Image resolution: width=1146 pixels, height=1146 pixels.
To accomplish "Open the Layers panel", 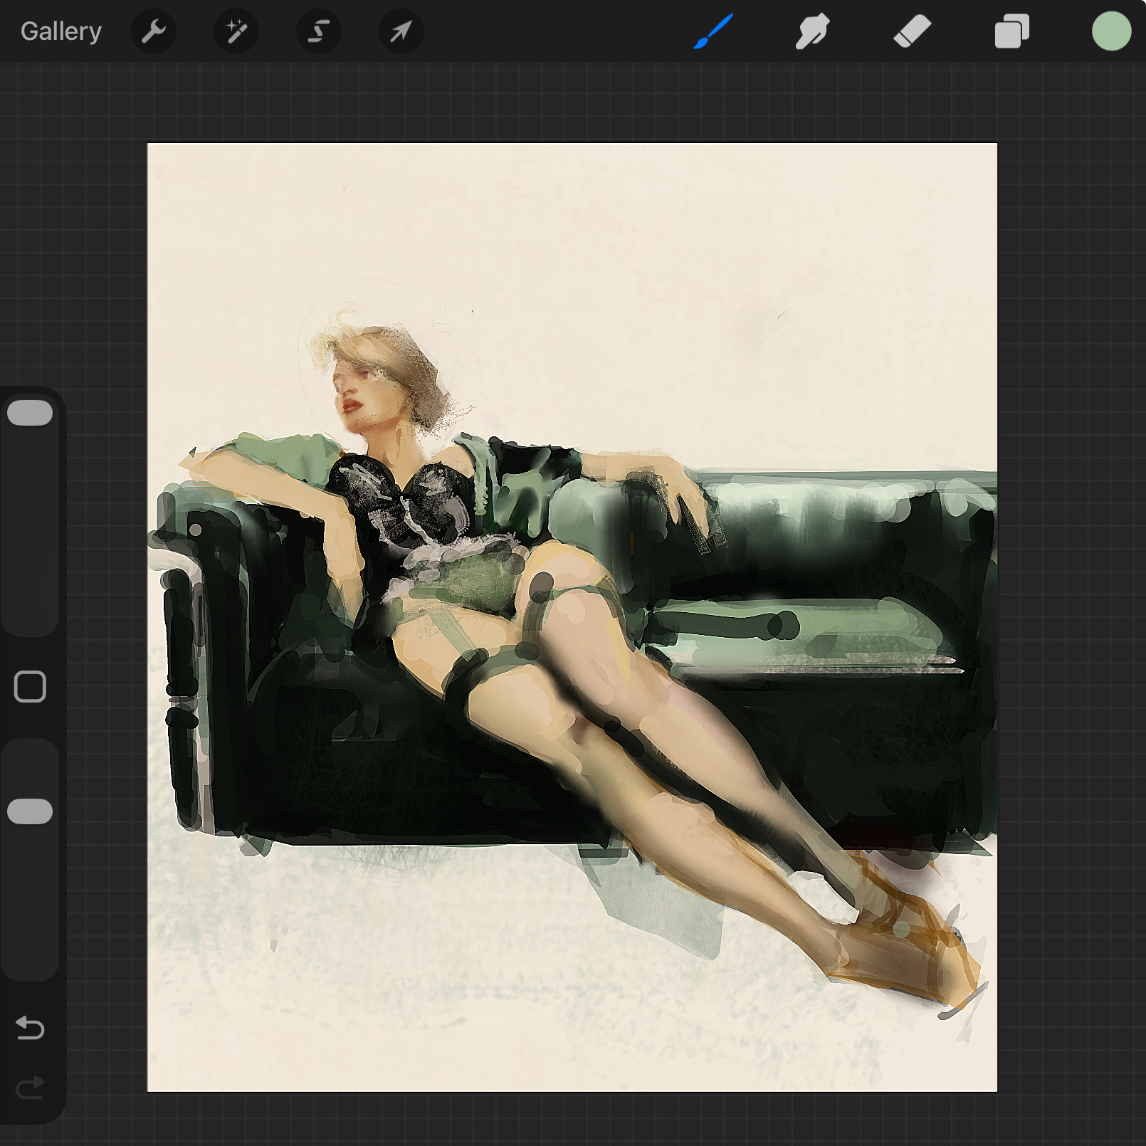I will click(1011, 31).
